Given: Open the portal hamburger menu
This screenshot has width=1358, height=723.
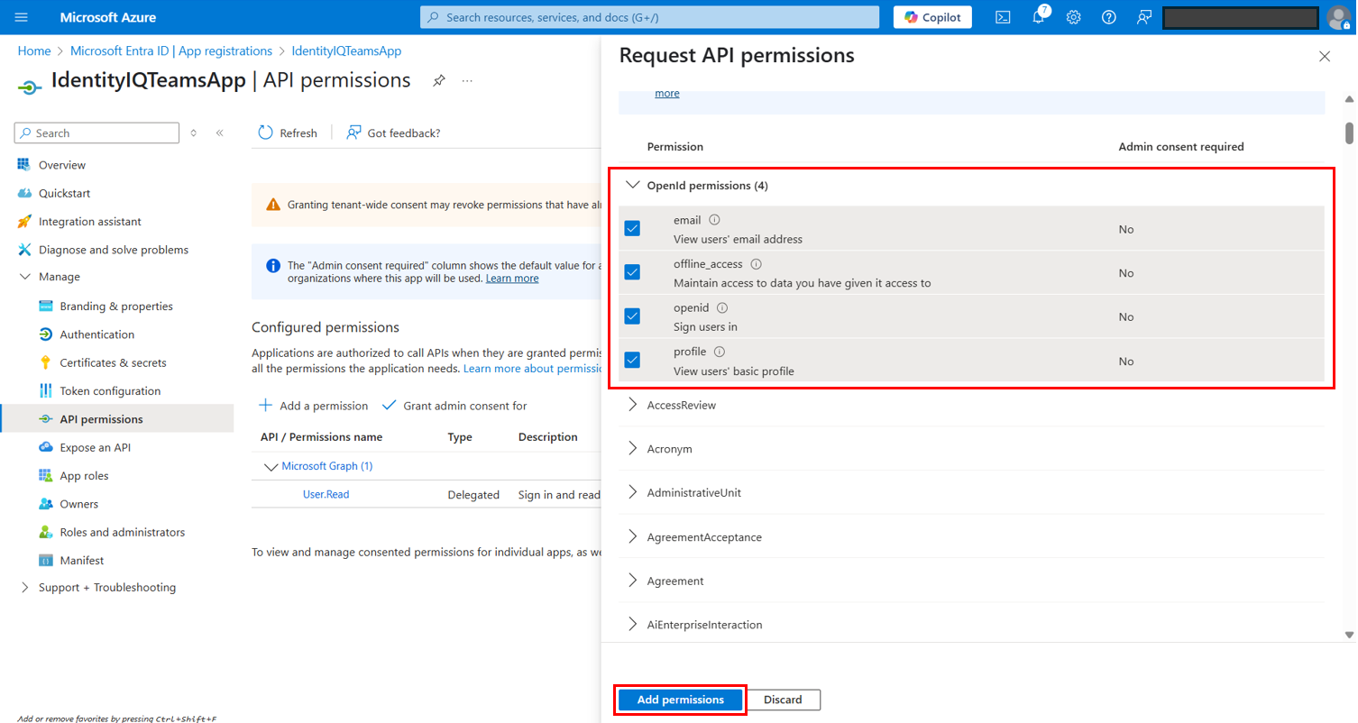Looking at the screenshot, I should click(x=22, y=17).
